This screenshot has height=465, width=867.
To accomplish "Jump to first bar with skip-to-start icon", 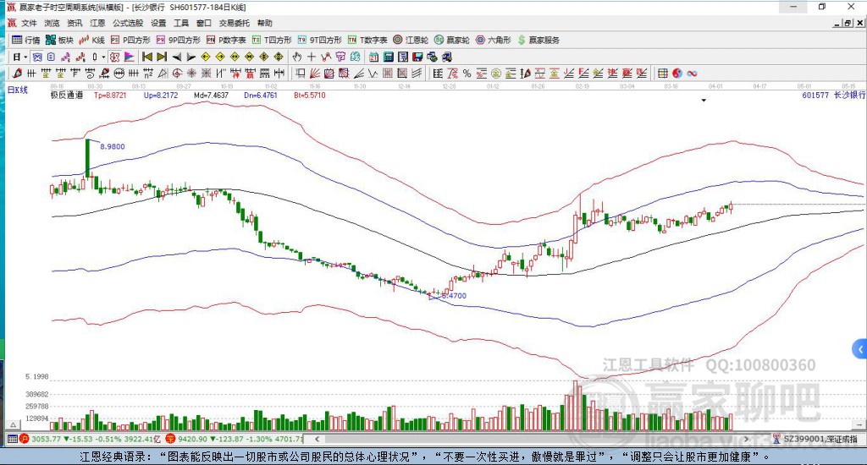I will tap(147, 57).
